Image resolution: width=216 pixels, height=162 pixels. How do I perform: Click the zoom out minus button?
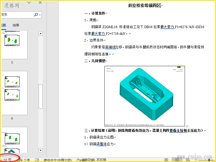196,160
